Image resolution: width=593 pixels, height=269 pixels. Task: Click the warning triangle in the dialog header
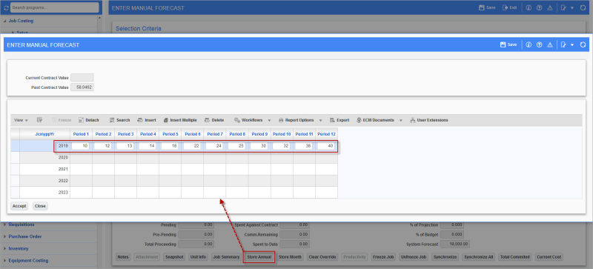click(x=550, y=44)
